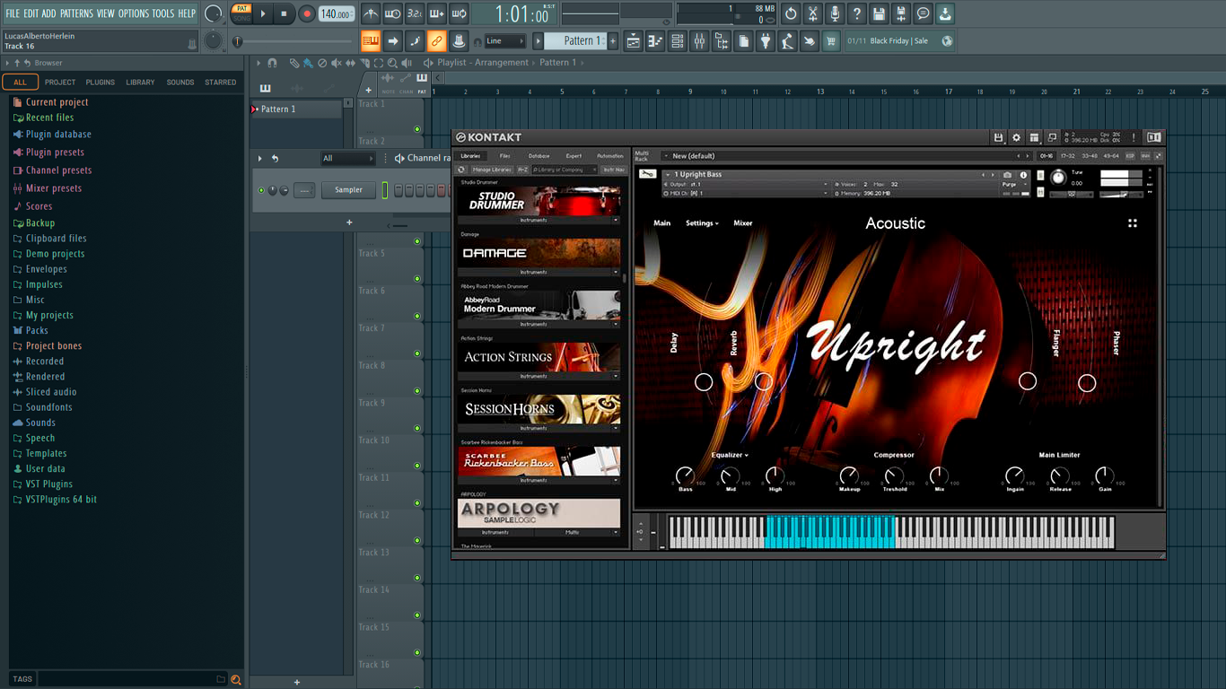This screenshot has width=1226, height=689.
Task: Toggle the Flanger effect circle
Action: click(x=1028, y=381)
